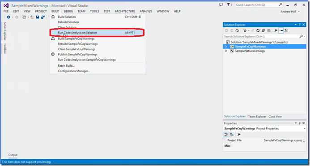Open the feedback speech bubble icon
Image resolution: width=310 pixels, height=166 pixels.
(221, 4)
